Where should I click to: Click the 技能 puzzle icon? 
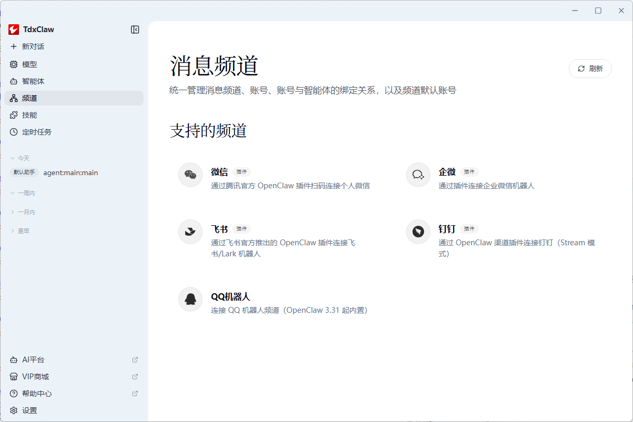[x=14, y=115]
